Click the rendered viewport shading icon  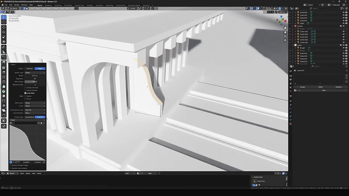(x=280, y=8)
